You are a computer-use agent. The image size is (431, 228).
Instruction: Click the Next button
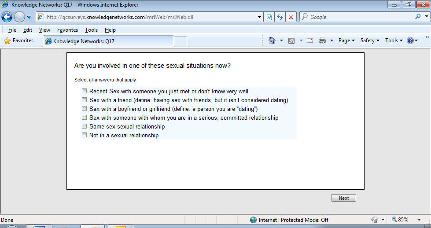point(343,198)
